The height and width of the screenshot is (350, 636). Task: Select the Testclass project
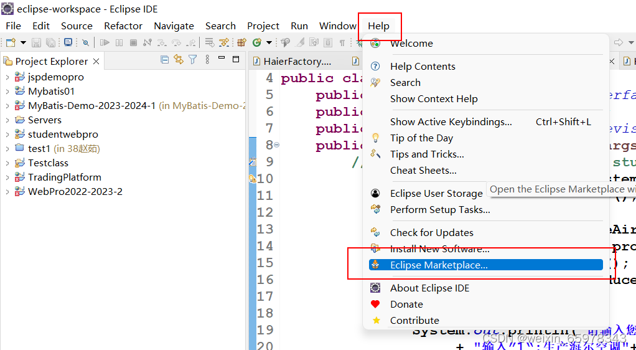[x=48, y=163]
